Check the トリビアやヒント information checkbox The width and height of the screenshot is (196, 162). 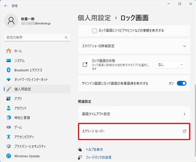(x=94, y=31)
